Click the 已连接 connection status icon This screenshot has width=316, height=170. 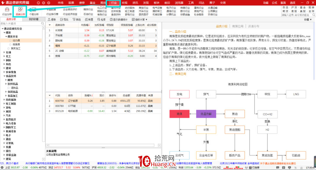[250, 168]
